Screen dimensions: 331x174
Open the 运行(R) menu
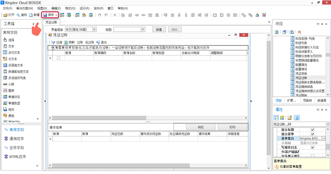pyautogui.click(x=85, y=8)
